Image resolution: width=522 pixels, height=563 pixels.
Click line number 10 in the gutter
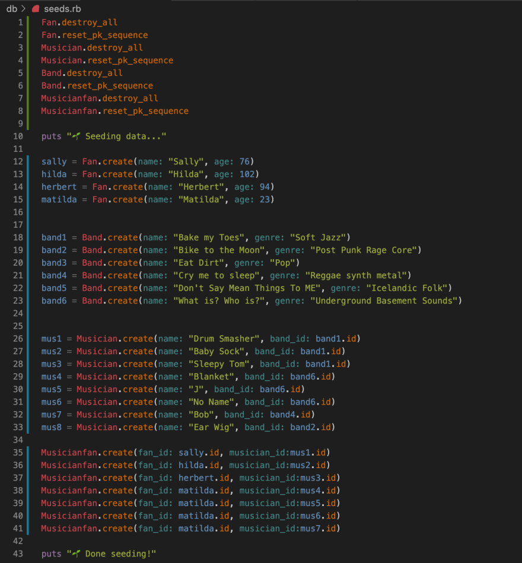click(x=18, y=136)
